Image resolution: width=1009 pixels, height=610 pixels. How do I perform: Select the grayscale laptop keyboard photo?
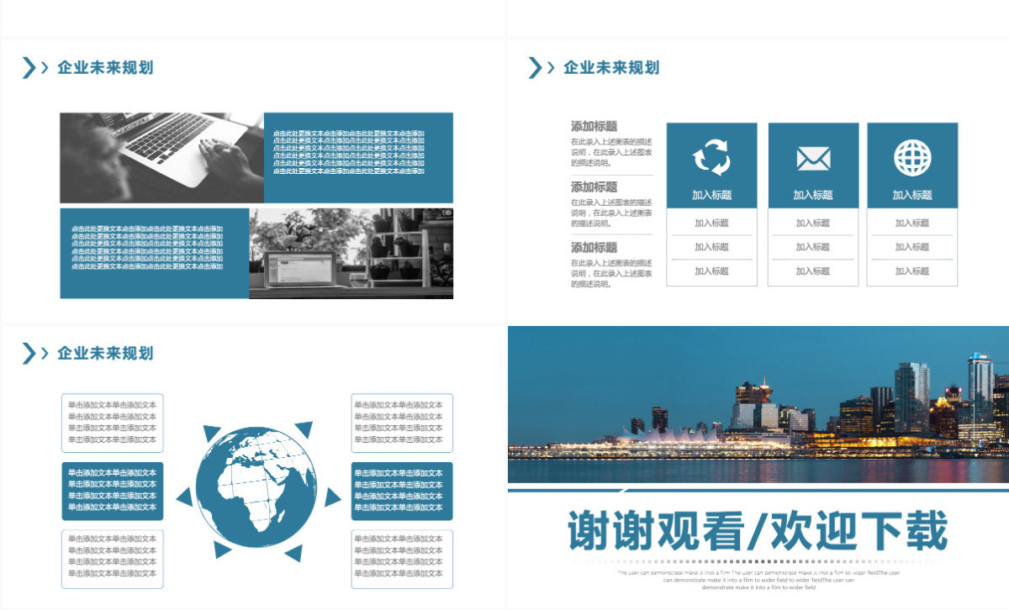click(x=161, y=158)
